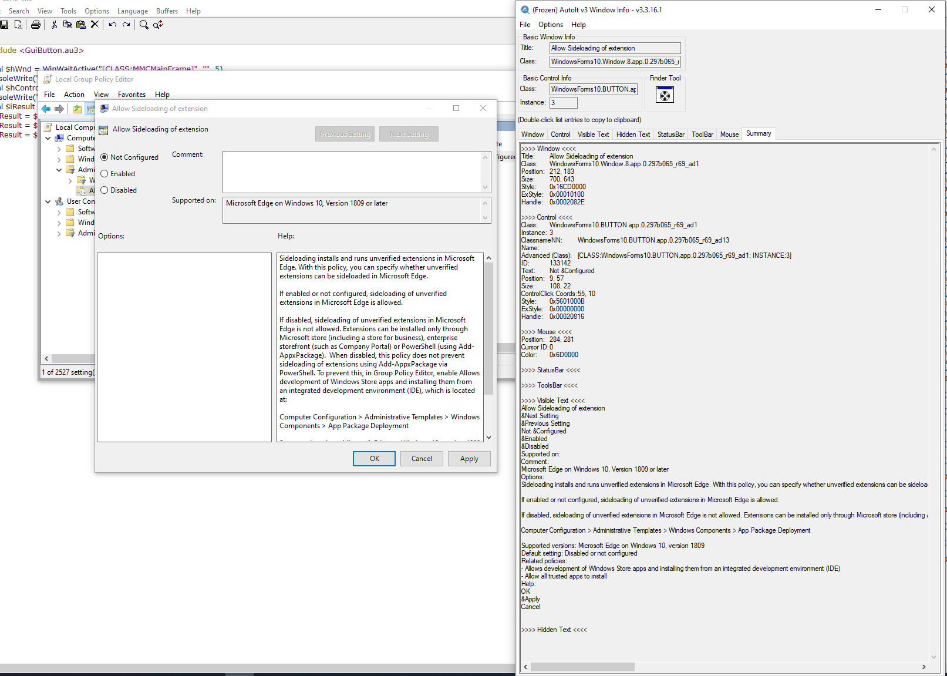Click the Cut scissors icon in SciTE
Image resolution: width=947 pixels, height=676 pixels.
tap(54, 25)
